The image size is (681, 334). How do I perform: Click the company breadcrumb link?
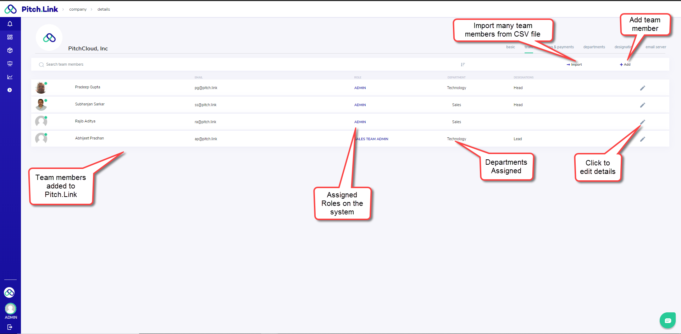(78, 10)
